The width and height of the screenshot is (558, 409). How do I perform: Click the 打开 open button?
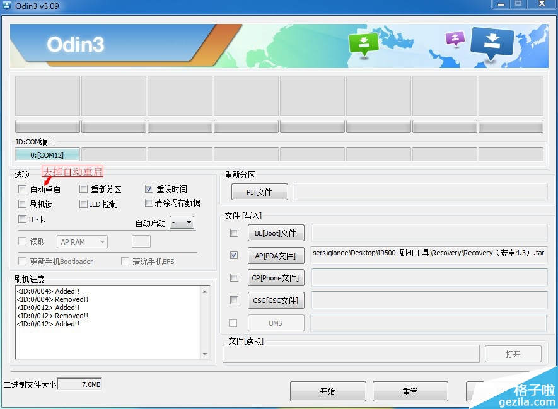[513, 354]
